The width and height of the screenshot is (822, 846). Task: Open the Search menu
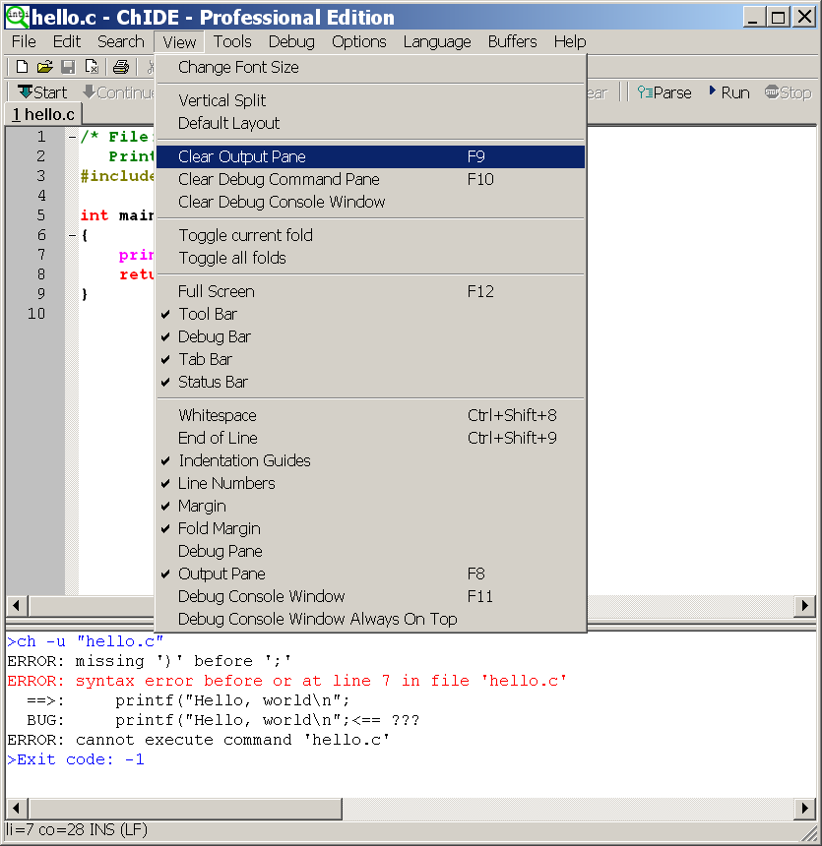(x=121, y=41)
